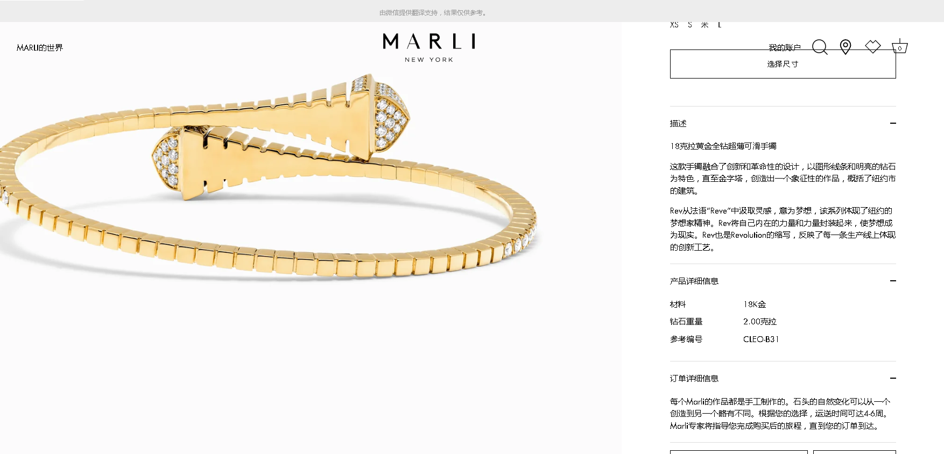
Task: Choose size L option
Action: pyautogui.click(x=720, y=25)
